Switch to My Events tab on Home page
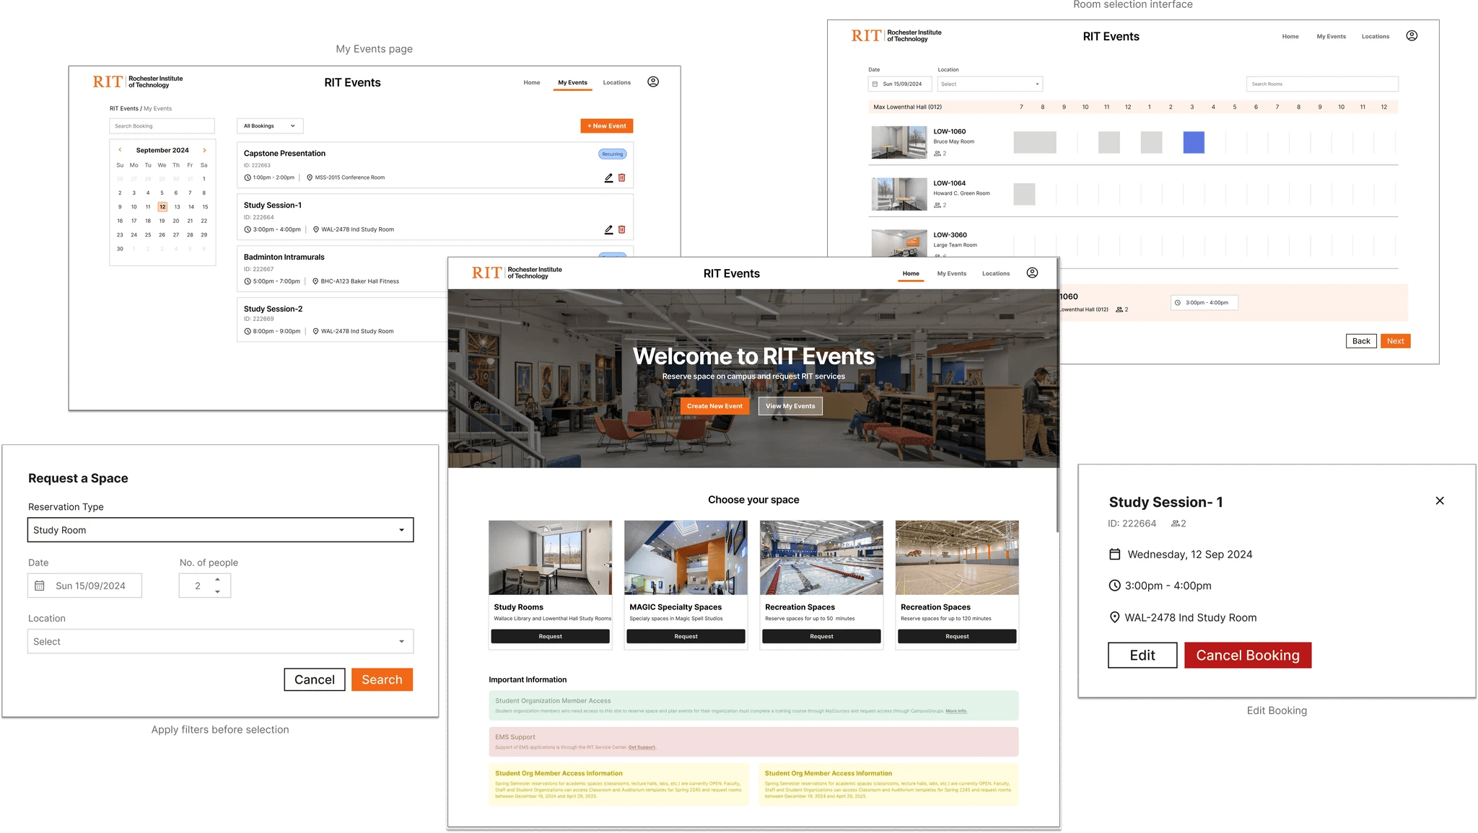Screen dimensions: 1478x833 [951, 273]
